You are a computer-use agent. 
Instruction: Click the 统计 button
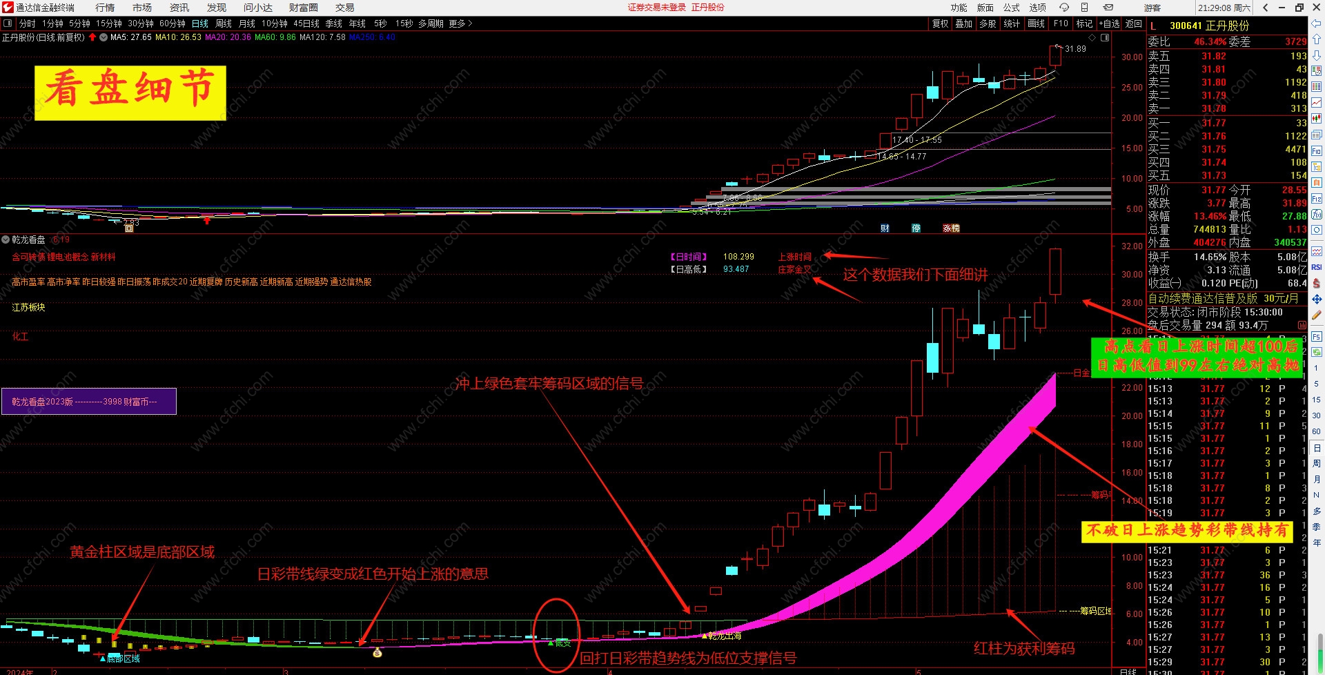click(x=1012, y=23)
